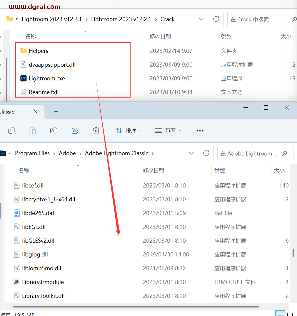The width and height of the screenshot is (297, 316).
Task: Select the libde265.dat file icon
Action: [17, 213]
